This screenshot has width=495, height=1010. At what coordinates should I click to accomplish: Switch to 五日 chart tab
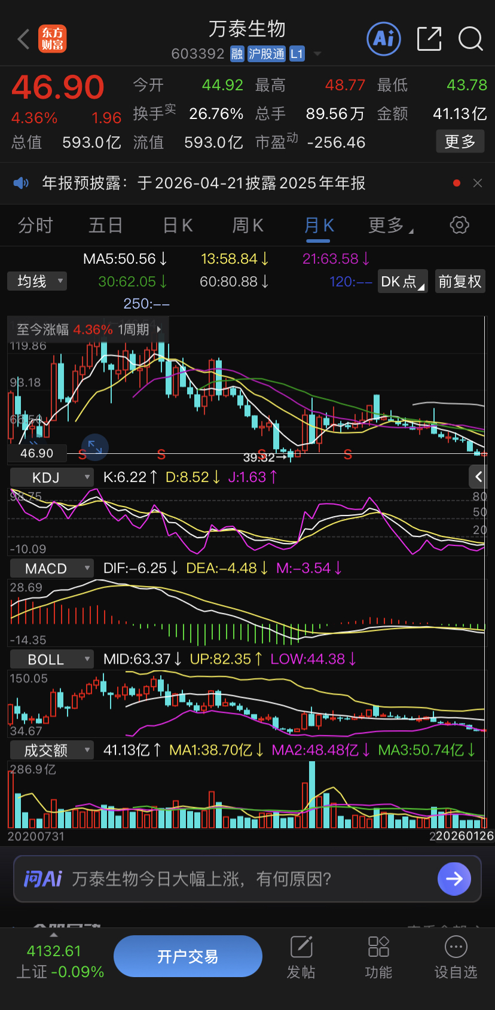106,225
